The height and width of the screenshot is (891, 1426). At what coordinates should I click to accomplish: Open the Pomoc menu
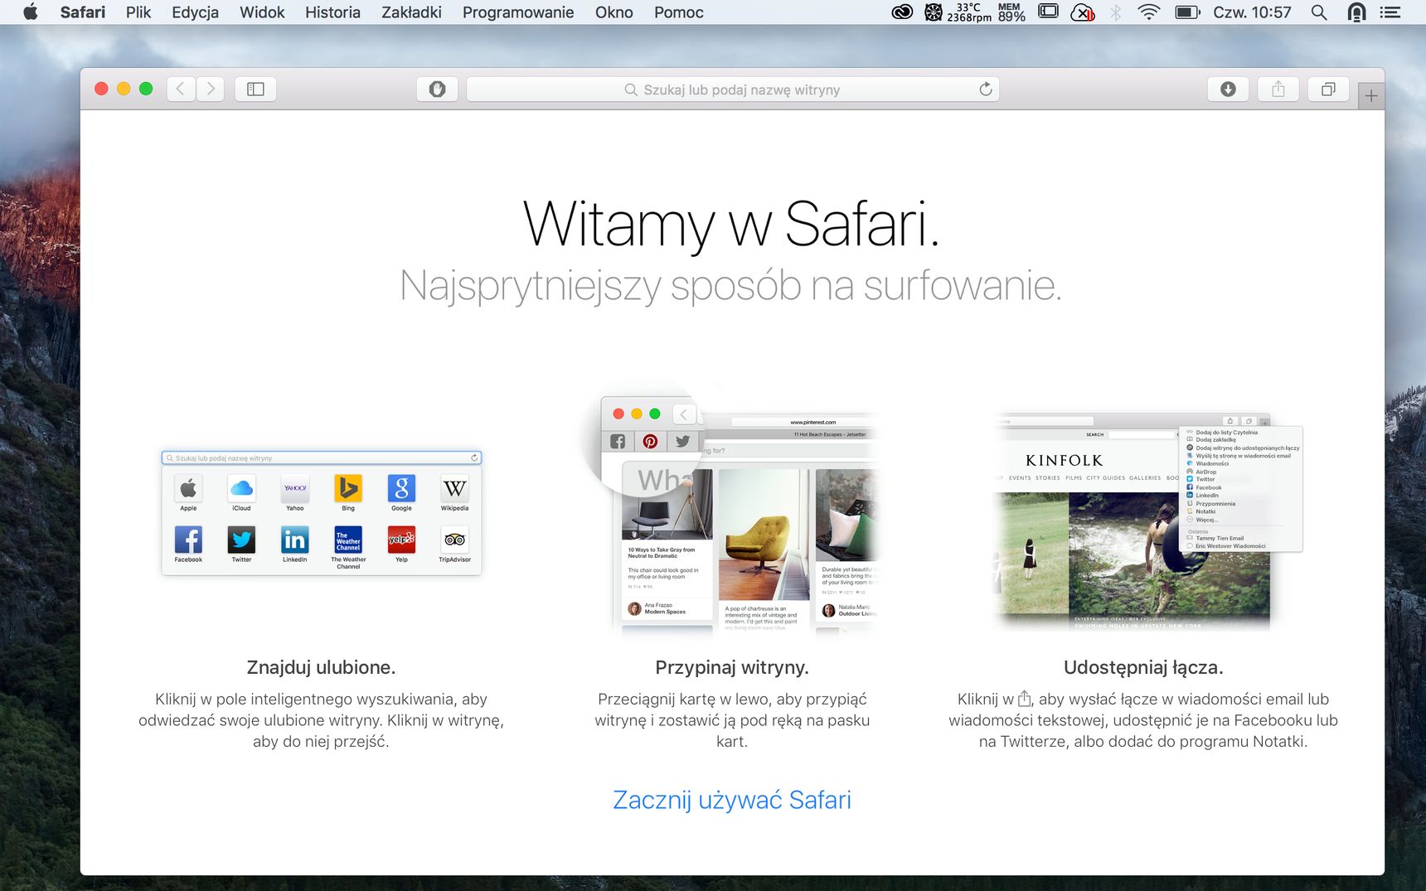tap(678, 12)
